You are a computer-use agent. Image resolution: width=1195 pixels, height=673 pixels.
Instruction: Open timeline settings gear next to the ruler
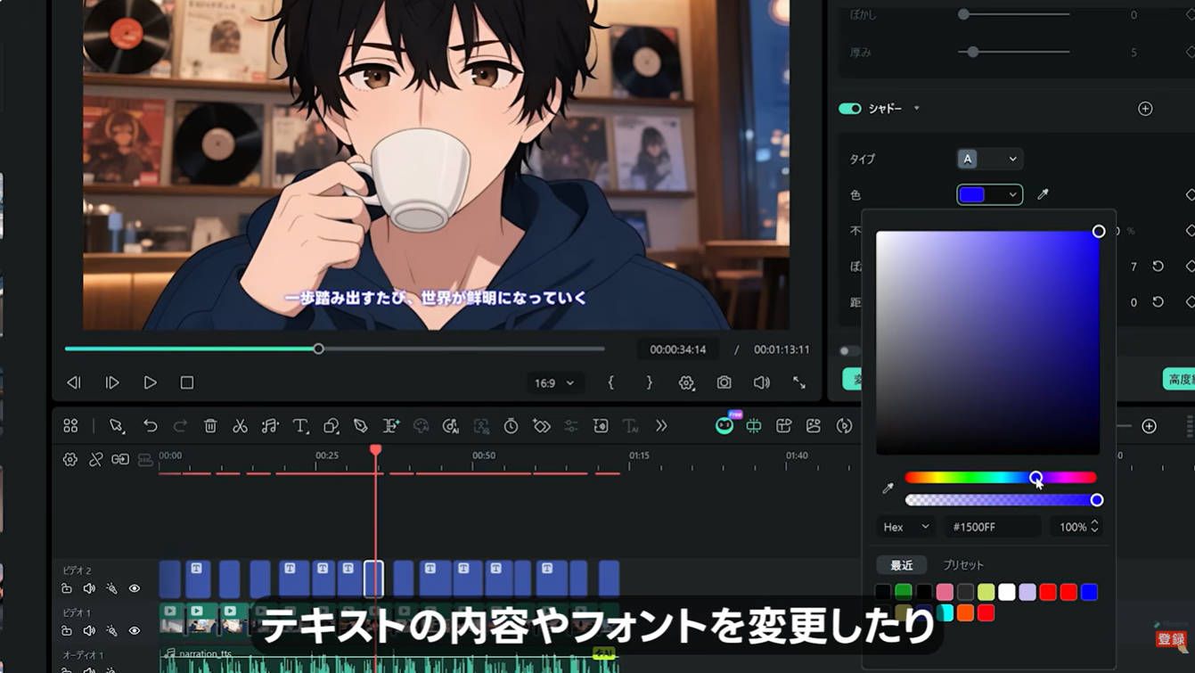click(x=70, y=460)
